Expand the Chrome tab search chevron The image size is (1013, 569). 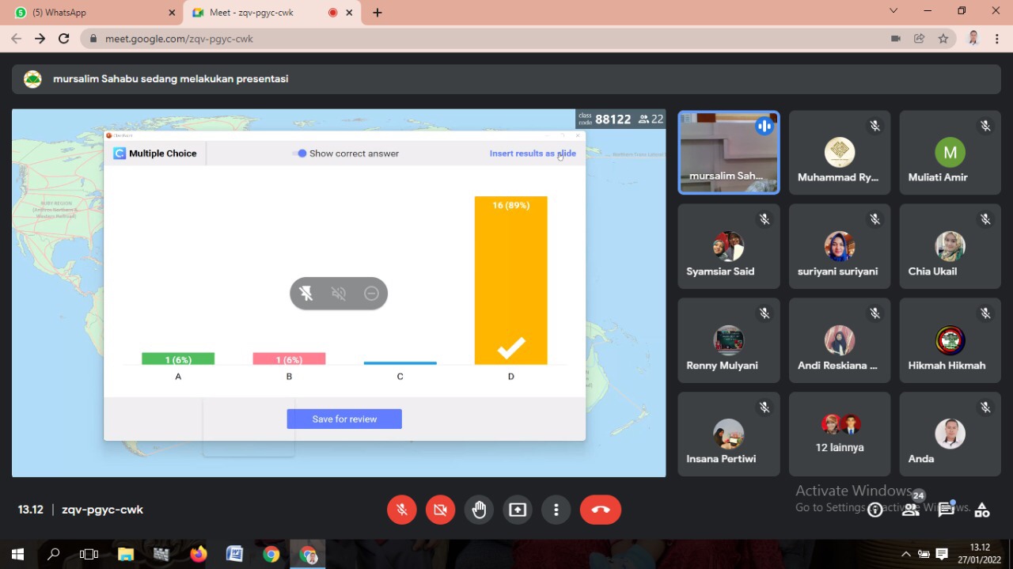(893, 11)
